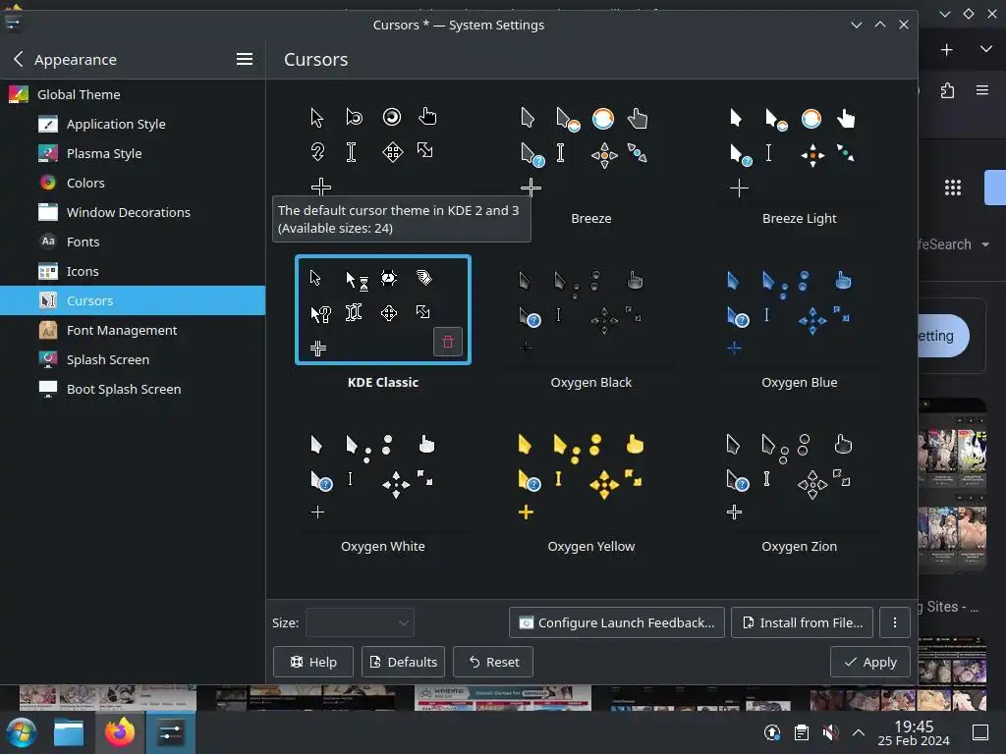
Task: Click the Fonts 'Aa' icon
Action: tap(48, 242)
